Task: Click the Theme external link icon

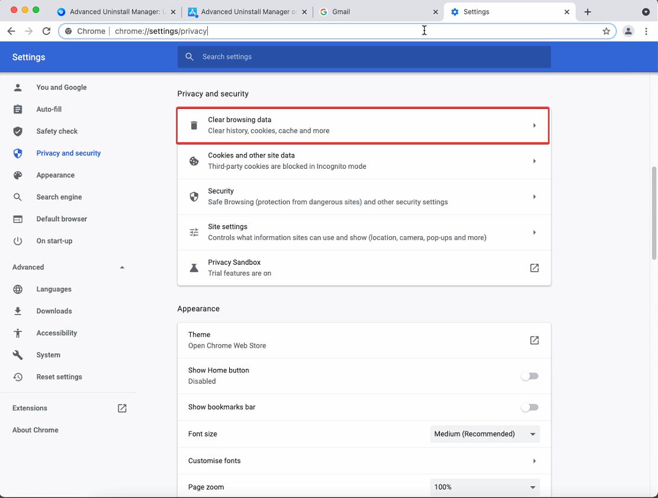Action: (x=534, y=340)
